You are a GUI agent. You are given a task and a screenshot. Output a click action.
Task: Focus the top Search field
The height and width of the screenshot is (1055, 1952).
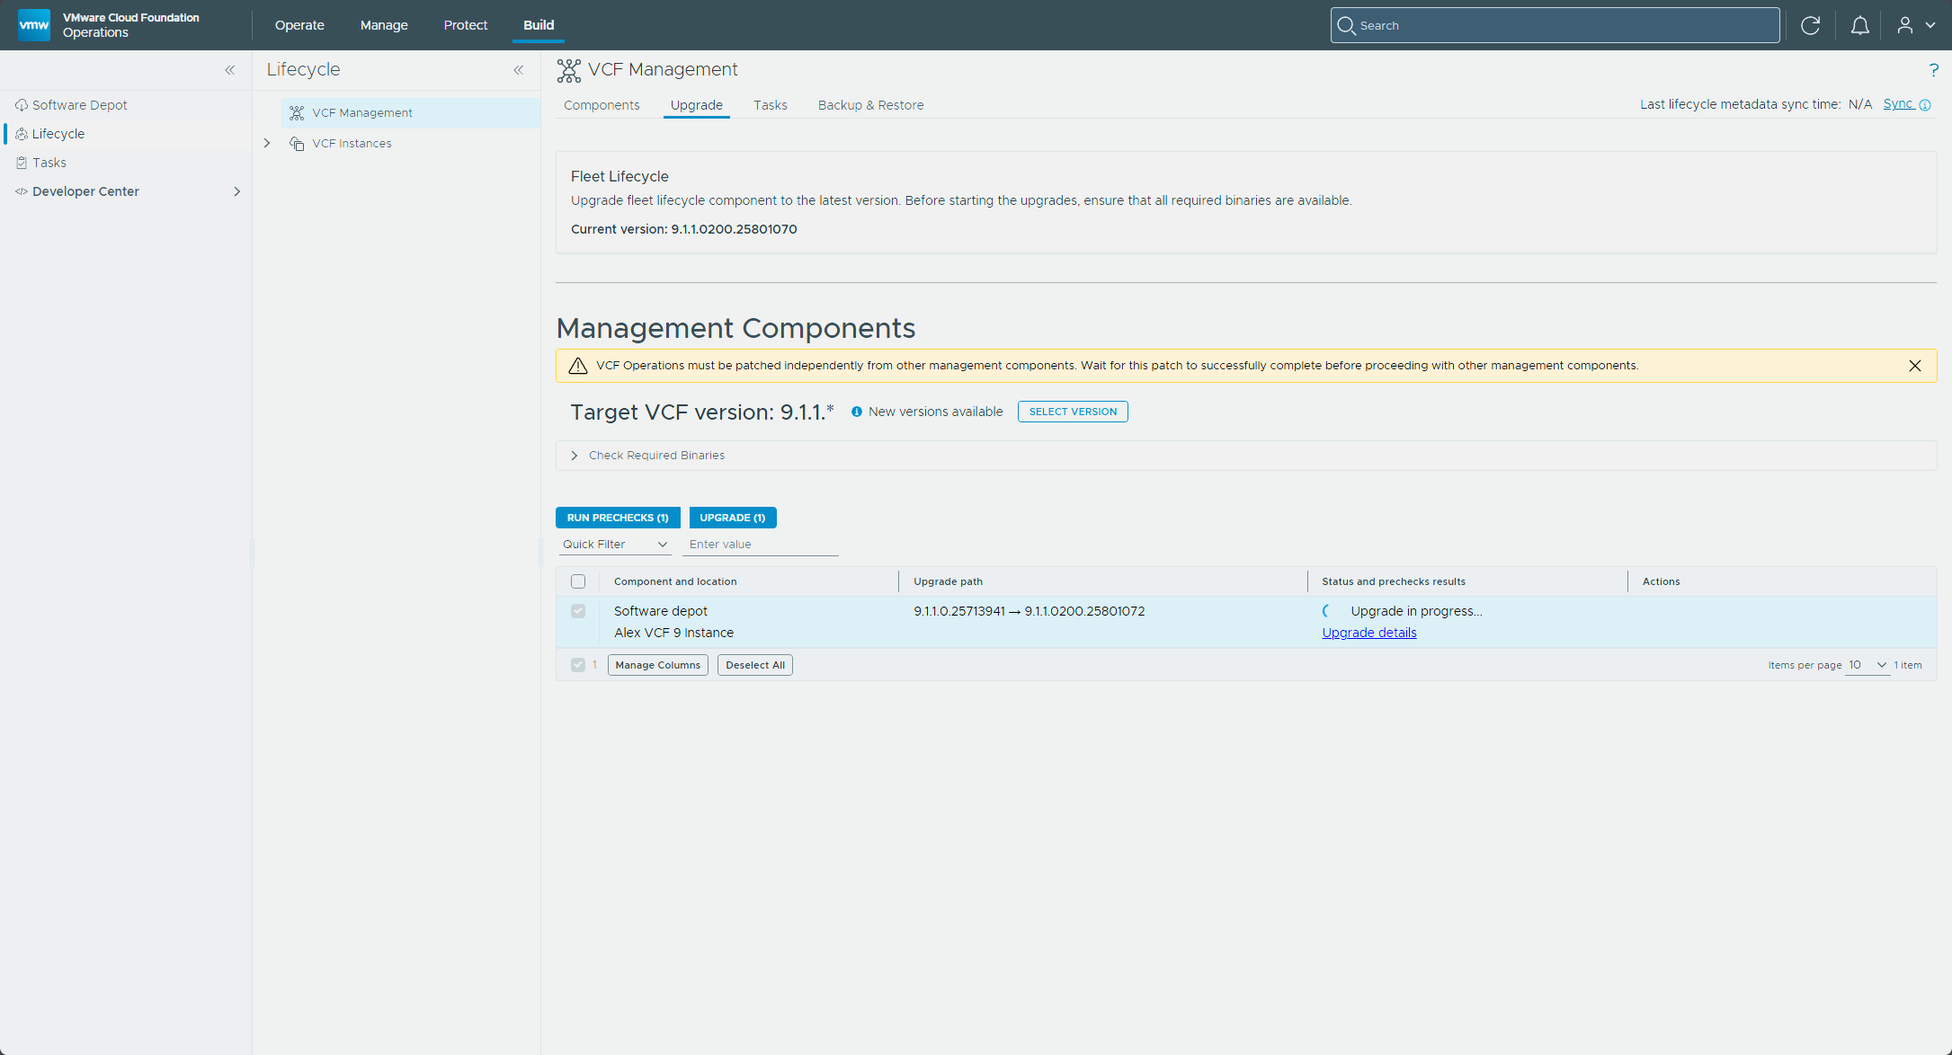pos(1555,25)
